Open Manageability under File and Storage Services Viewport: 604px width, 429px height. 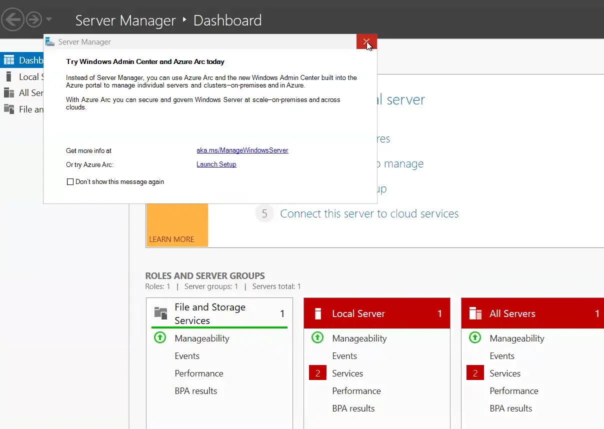(202, 338)
